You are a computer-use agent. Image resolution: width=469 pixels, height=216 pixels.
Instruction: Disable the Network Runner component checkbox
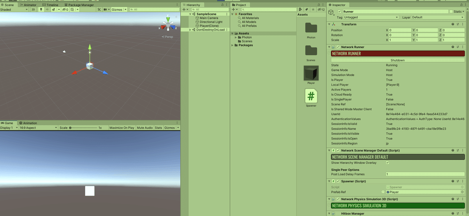pyautogui.click(x=338, y=47)
